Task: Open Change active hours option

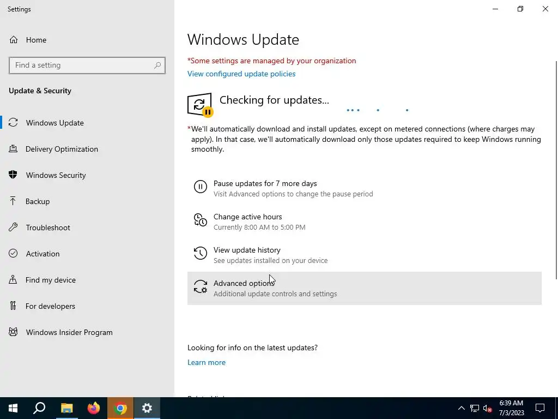Action: tap(365, 222)
